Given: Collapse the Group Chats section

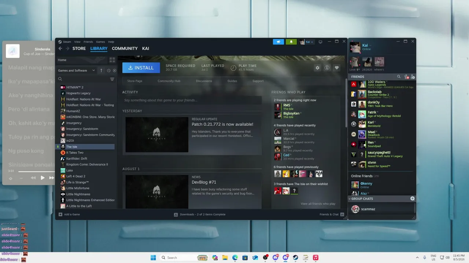Looking at the screenshot, I should 350,199.
